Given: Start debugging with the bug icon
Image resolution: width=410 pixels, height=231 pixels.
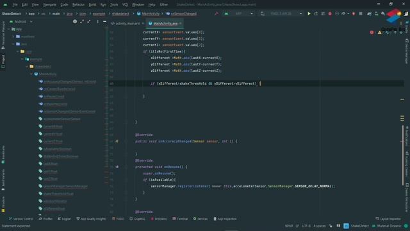Looking at the screenshot, I should 330,13.
